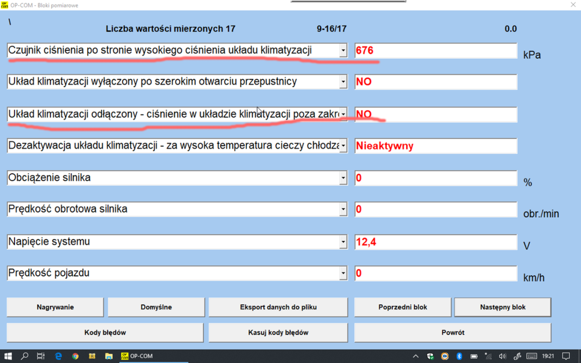This screenshot has height=363, width=581.
Task: Open the notifications icon in the tray
Action: click(566, 355)
